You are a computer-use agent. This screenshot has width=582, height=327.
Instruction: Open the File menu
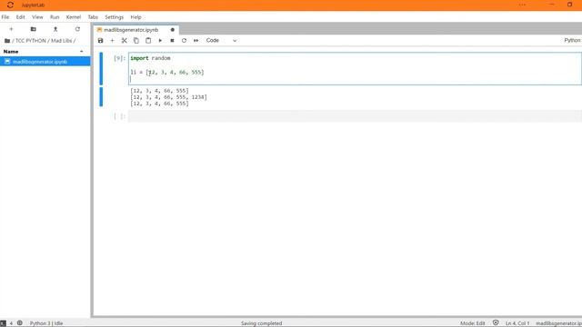pyautogui.click(x=5, y=17)
